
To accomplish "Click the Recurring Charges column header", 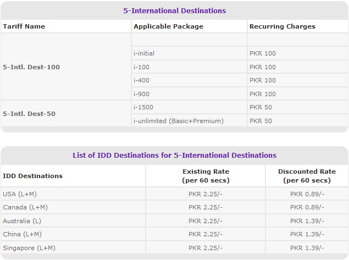I will (x=298, y=26).
